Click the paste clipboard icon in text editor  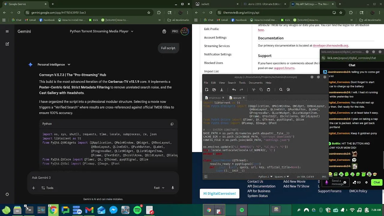(268, 89)
